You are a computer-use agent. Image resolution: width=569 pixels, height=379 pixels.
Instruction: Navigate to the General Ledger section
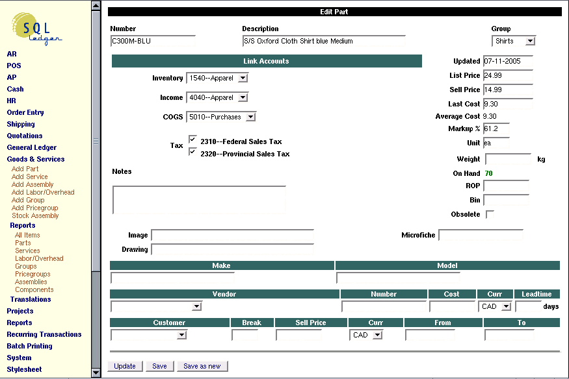coord(31,147)
